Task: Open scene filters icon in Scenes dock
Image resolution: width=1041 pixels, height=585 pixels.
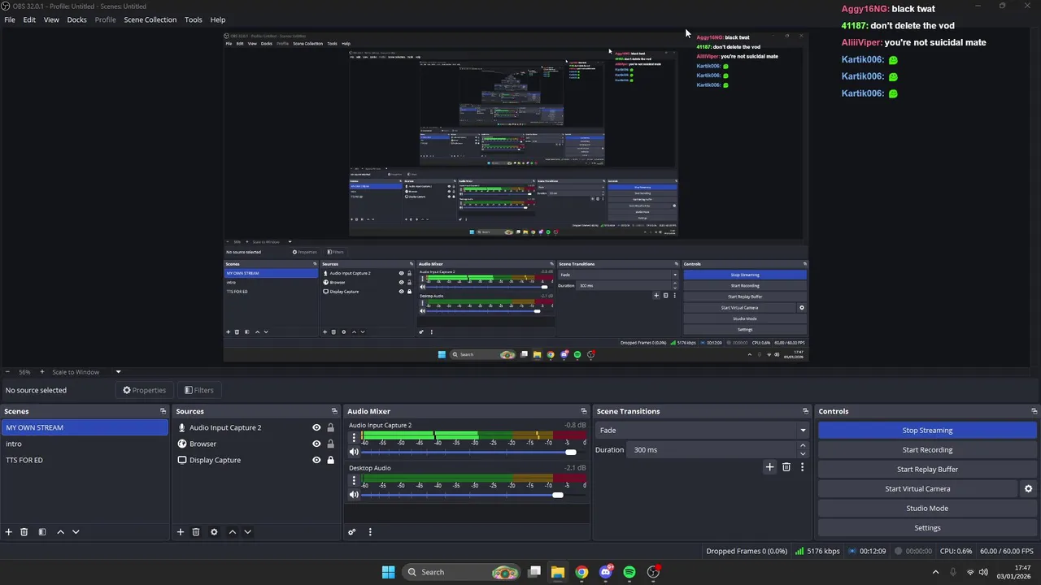Action: [42, 532]
